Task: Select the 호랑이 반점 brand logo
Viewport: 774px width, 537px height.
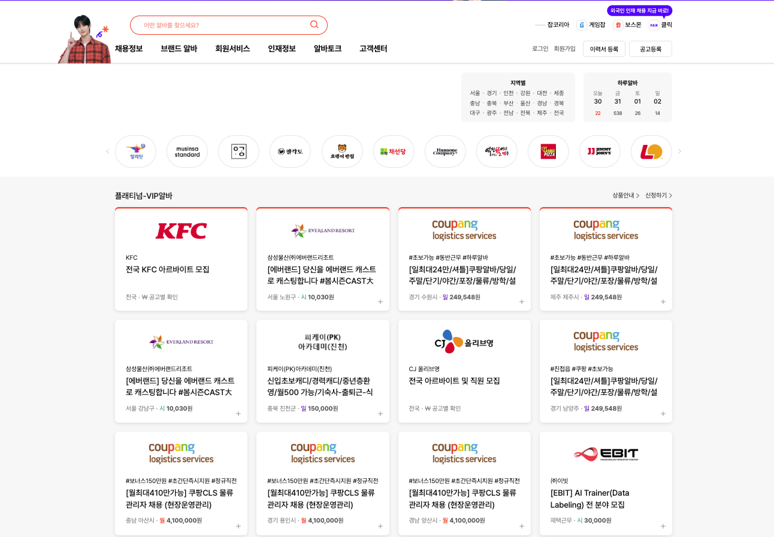Action: [x=342, y=151]
